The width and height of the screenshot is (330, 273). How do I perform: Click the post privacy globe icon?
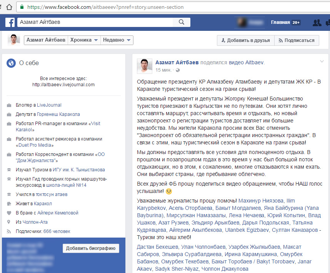178,70
